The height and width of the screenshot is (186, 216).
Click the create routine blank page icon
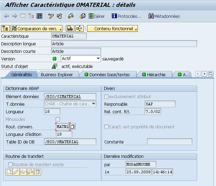click(9, 172)
